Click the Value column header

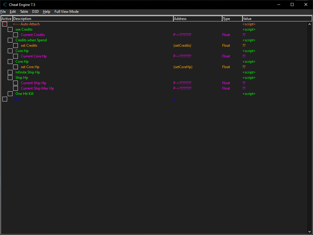[x=277, y=19]
